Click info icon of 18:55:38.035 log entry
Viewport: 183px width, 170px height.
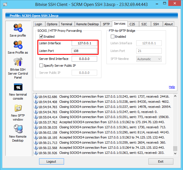[36, 127]
